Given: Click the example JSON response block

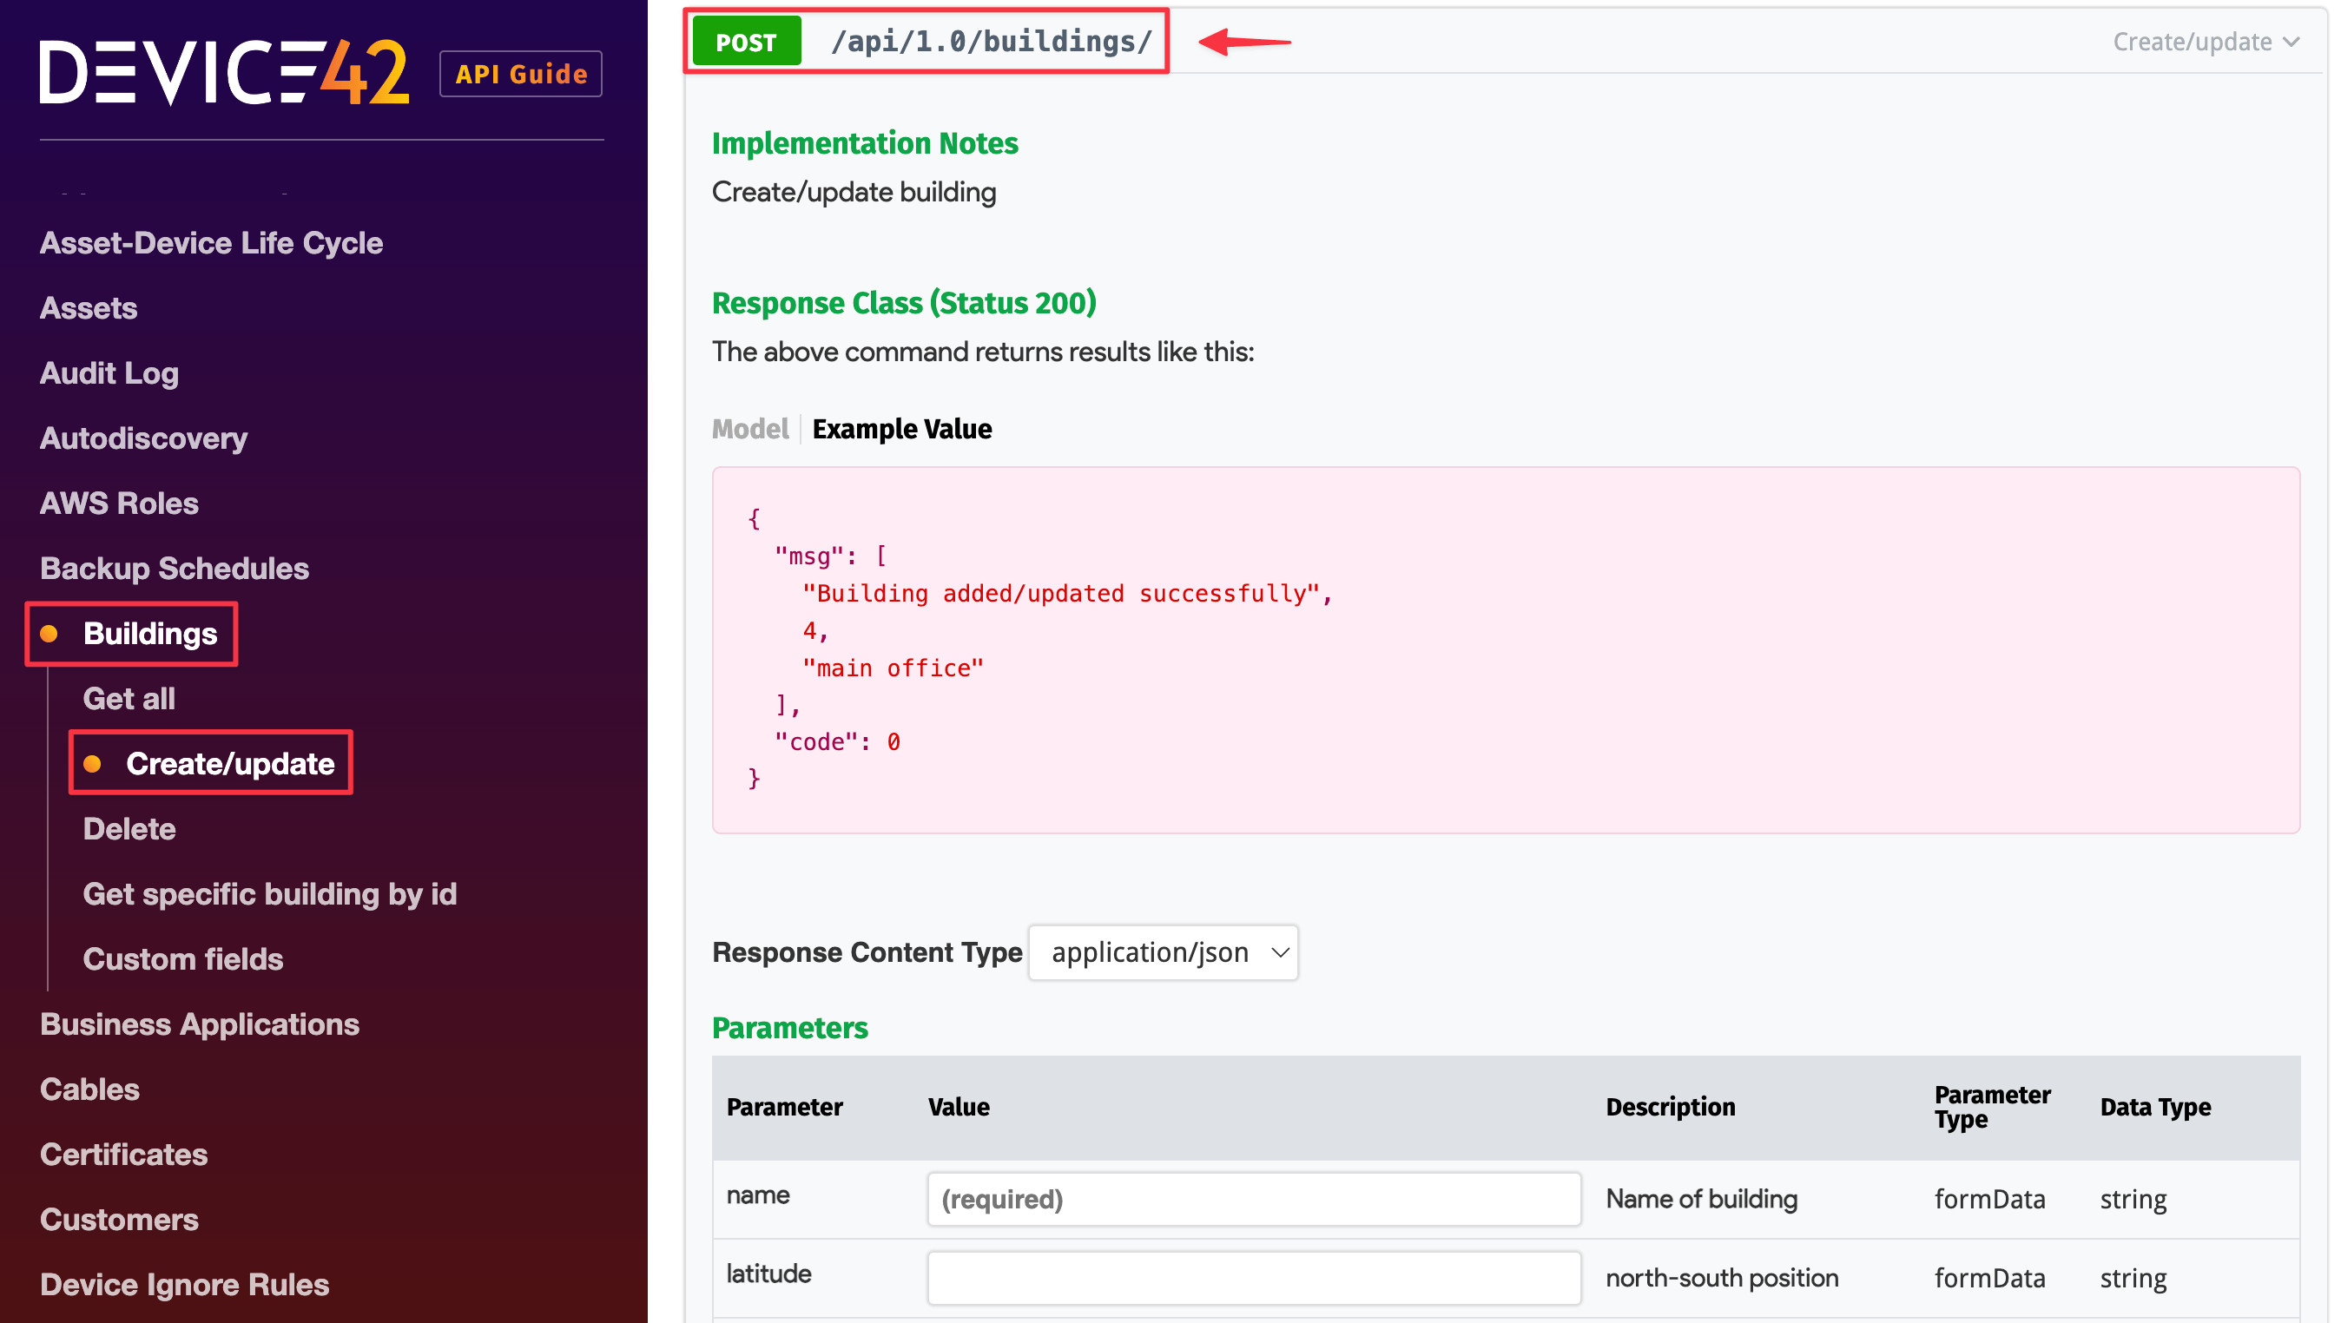Looking at the screenshot, I should [x=1505, y=649].
